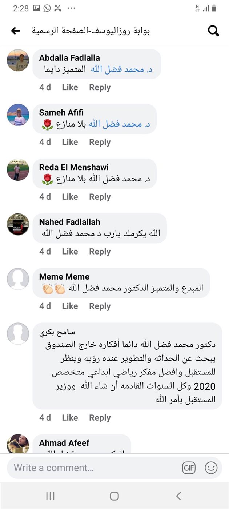Tap Nahed Fadlallah's profile picture
Screen dimensions: 229x509
18,224
